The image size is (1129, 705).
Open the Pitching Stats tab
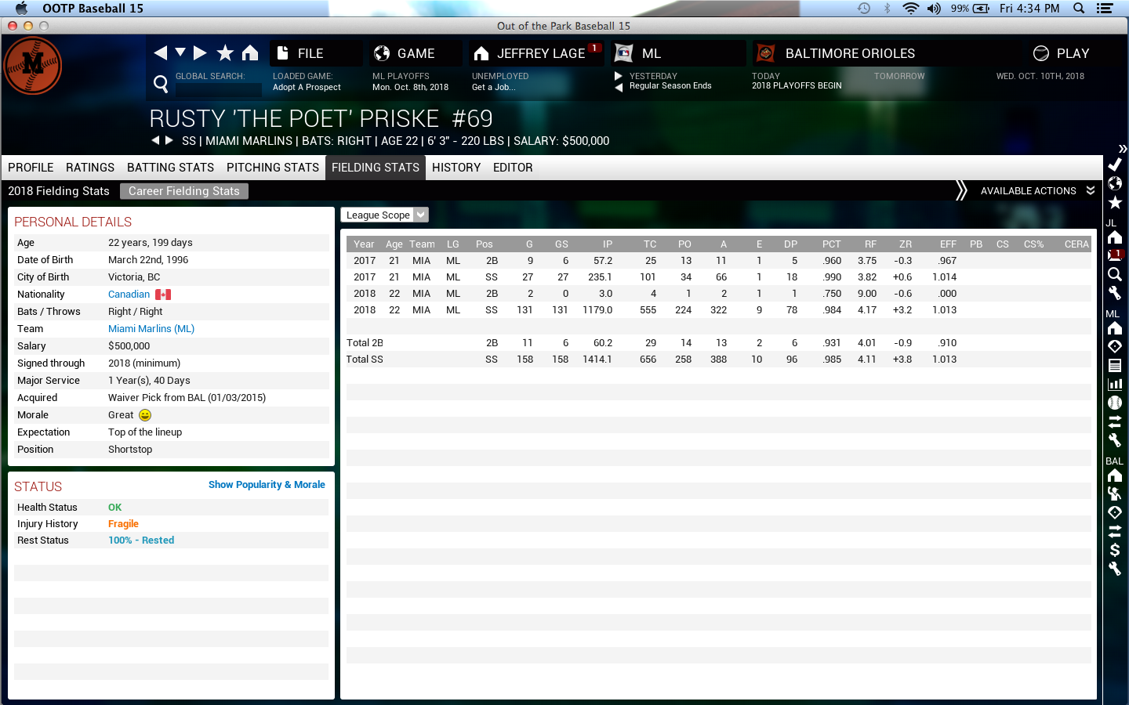(x=273, y=168)
